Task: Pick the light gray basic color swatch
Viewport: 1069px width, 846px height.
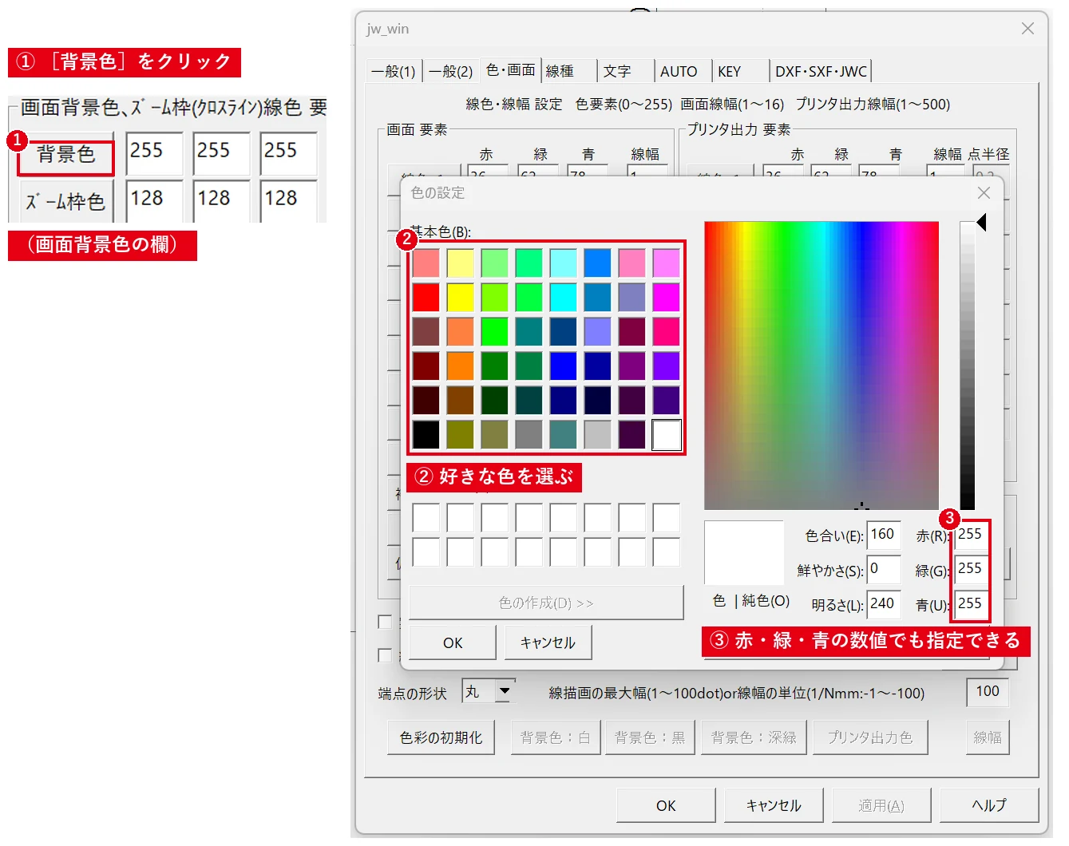Action: pos(597,434)
